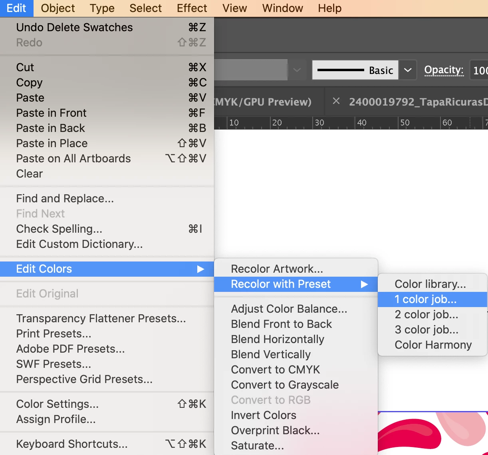Viewport: 488px width, 455px height.
Task: Choose Cut from Edit menu
Action: click(107, 67)
